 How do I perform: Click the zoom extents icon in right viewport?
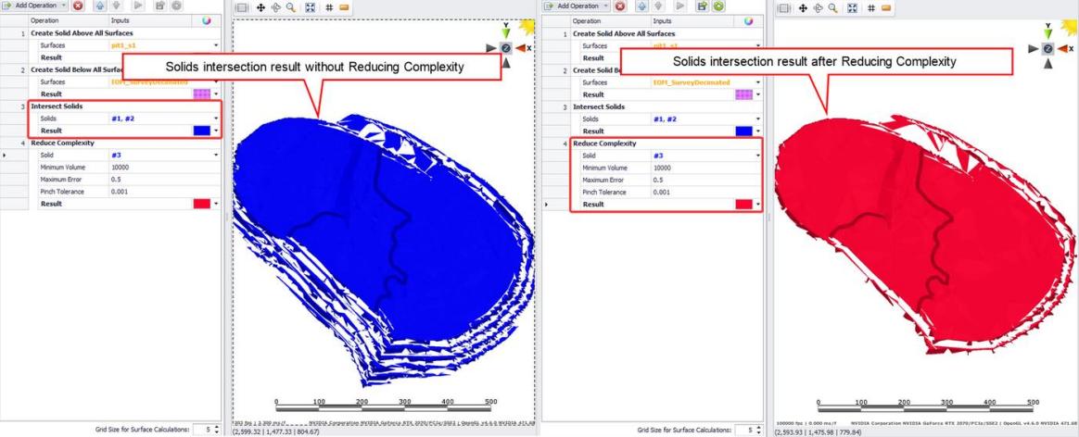(x=850, y=7)
